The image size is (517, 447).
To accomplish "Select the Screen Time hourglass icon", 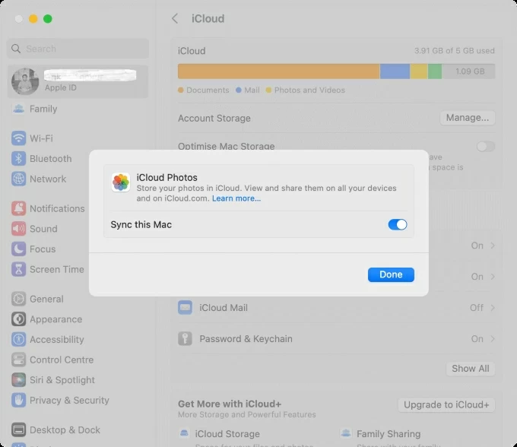I will pyautogui.click(x=19, y=269).
